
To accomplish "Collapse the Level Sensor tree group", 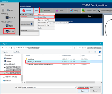I will point(1,22).
